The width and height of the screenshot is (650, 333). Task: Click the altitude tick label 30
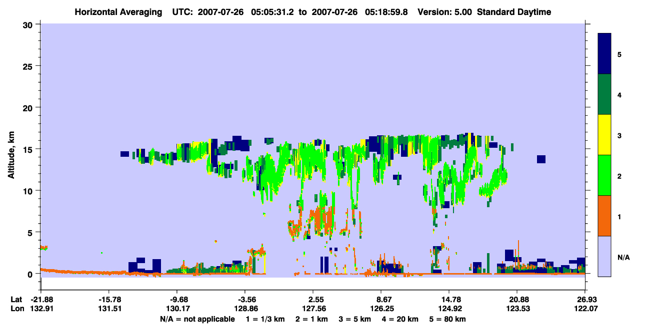pos(29,24)
